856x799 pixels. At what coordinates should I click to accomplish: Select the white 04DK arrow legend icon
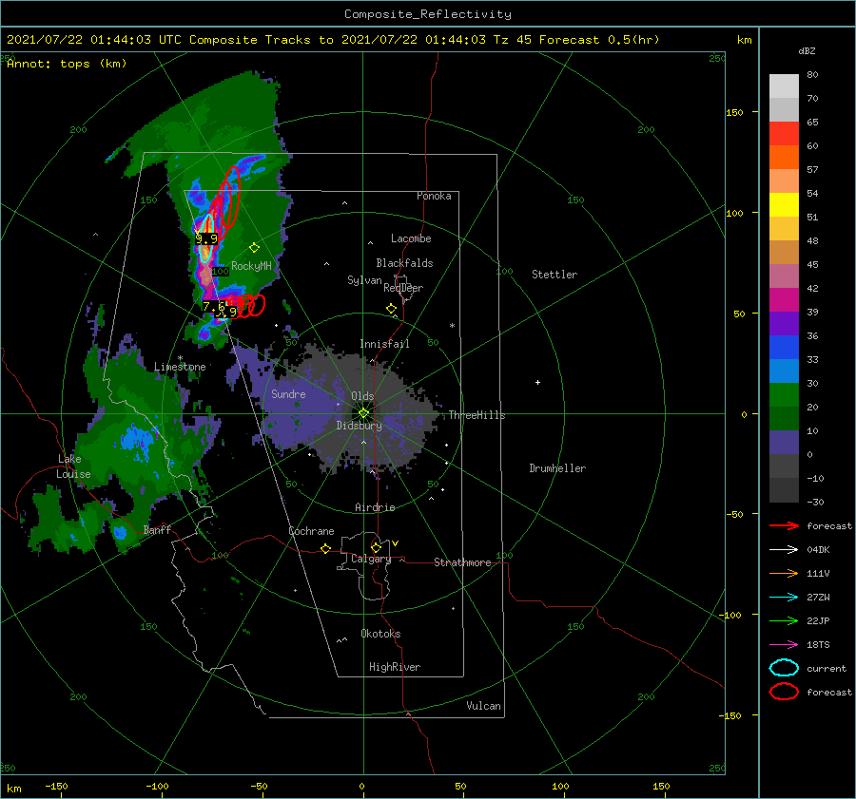[x=784, y=550]
